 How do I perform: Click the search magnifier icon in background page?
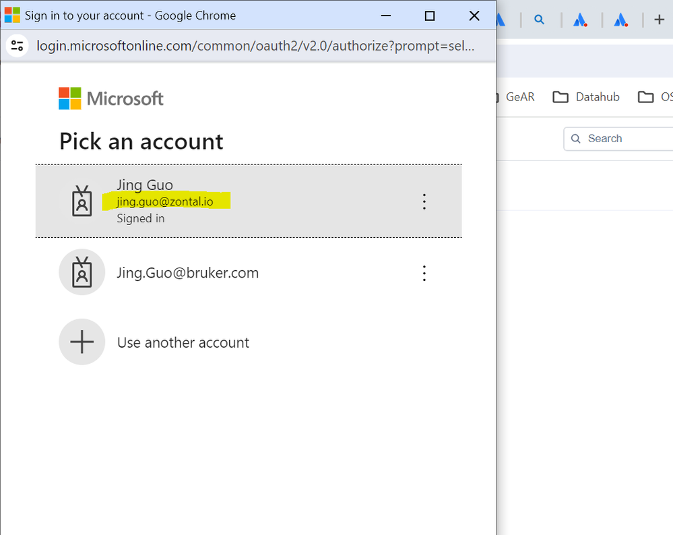[575, 139]
